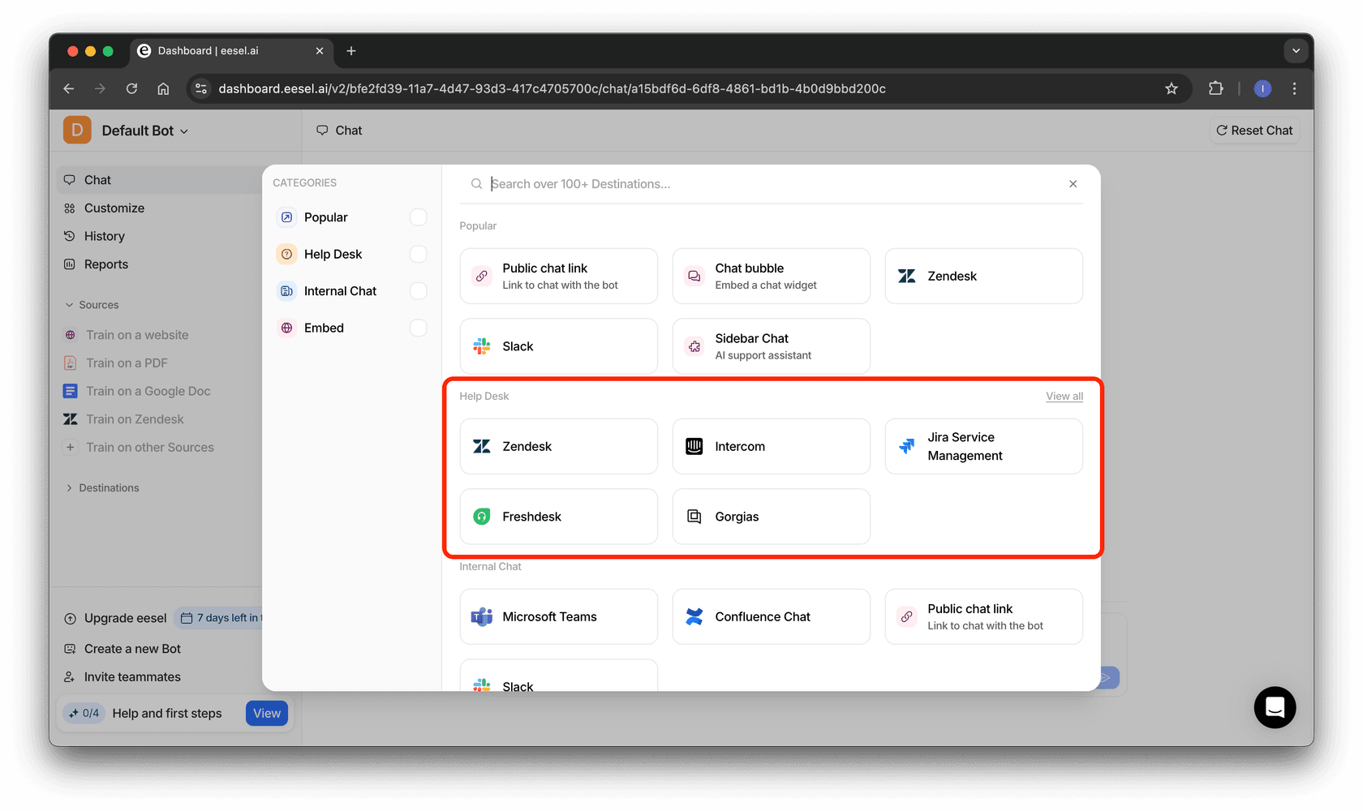Viewport: 1363px width, 811px height.
Task: Click Upgrade eesel
Action: [x=115, y=618]
